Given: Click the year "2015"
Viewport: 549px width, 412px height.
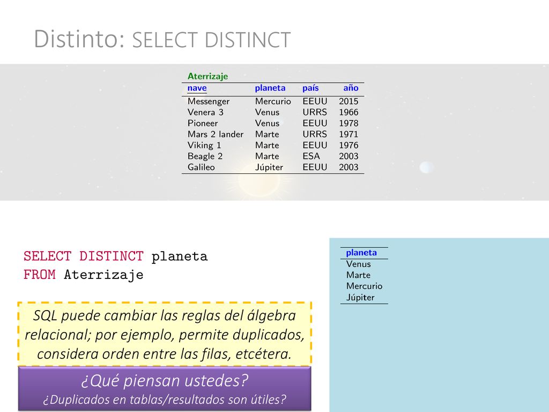Looking at the screenshot, I should pyautogui.click(x=348, y=101).
